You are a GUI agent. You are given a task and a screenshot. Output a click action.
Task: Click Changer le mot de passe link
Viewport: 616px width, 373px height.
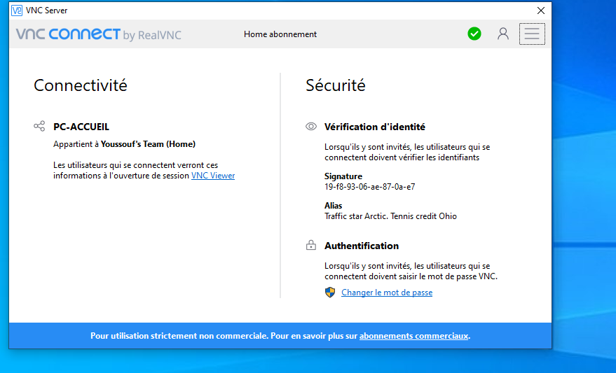coord(387,293)
